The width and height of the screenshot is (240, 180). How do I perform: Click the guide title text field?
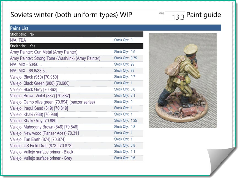coord(84,14)
